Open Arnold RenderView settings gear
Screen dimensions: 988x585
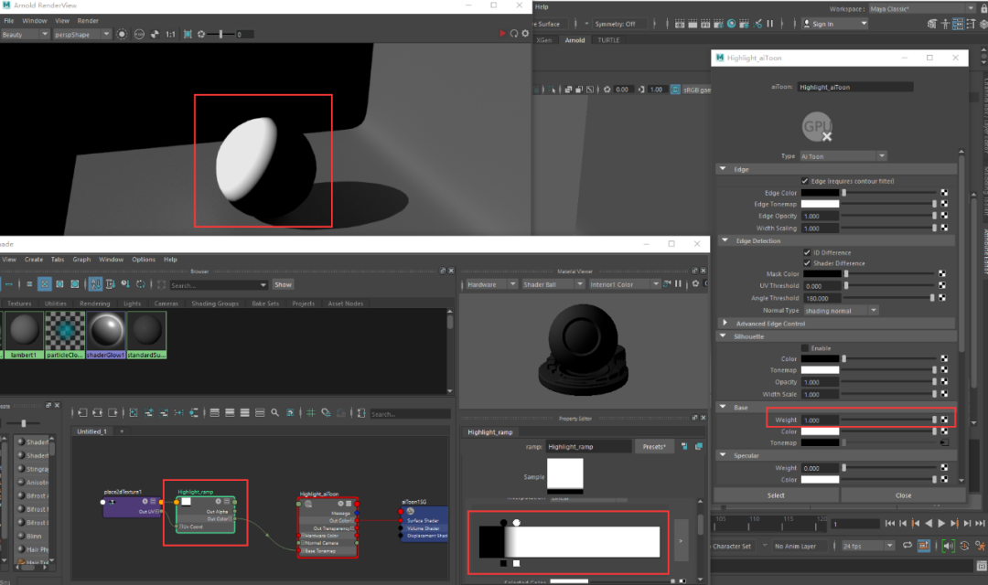coord(527,34)
